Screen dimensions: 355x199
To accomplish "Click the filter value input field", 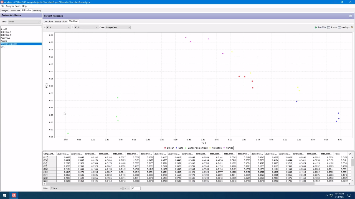I will (136, 188).
